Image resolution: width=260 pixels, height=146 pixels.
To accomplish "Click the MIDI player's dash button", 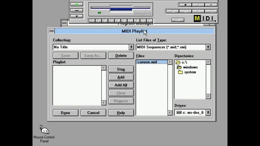I will coord(77,11).
